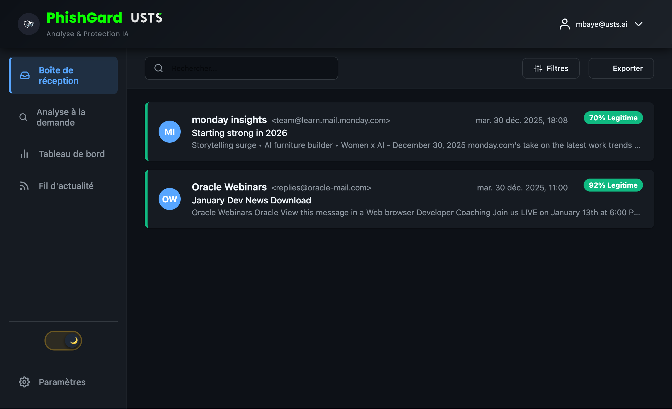Click the user profile icon
This screenshot has height=409, width=672.
[x=565, y=24]
